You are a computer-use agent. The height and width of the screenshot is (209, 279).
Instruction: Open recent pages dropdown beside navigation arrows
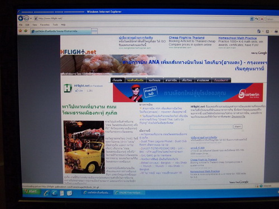31,18
